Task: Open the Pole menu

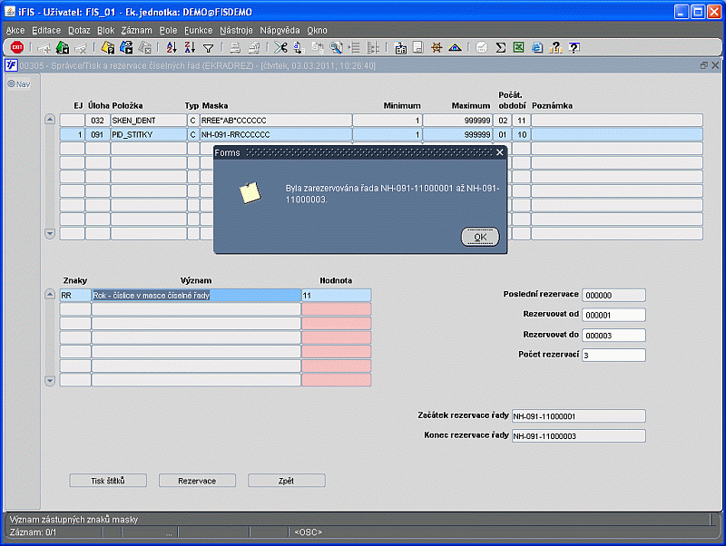Action: [x=168, y=31]
